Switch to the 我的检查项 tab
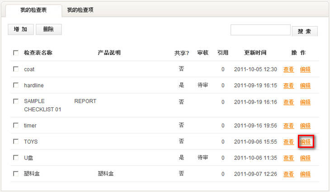This screenshot has height=192, width=330. (80, 10)
